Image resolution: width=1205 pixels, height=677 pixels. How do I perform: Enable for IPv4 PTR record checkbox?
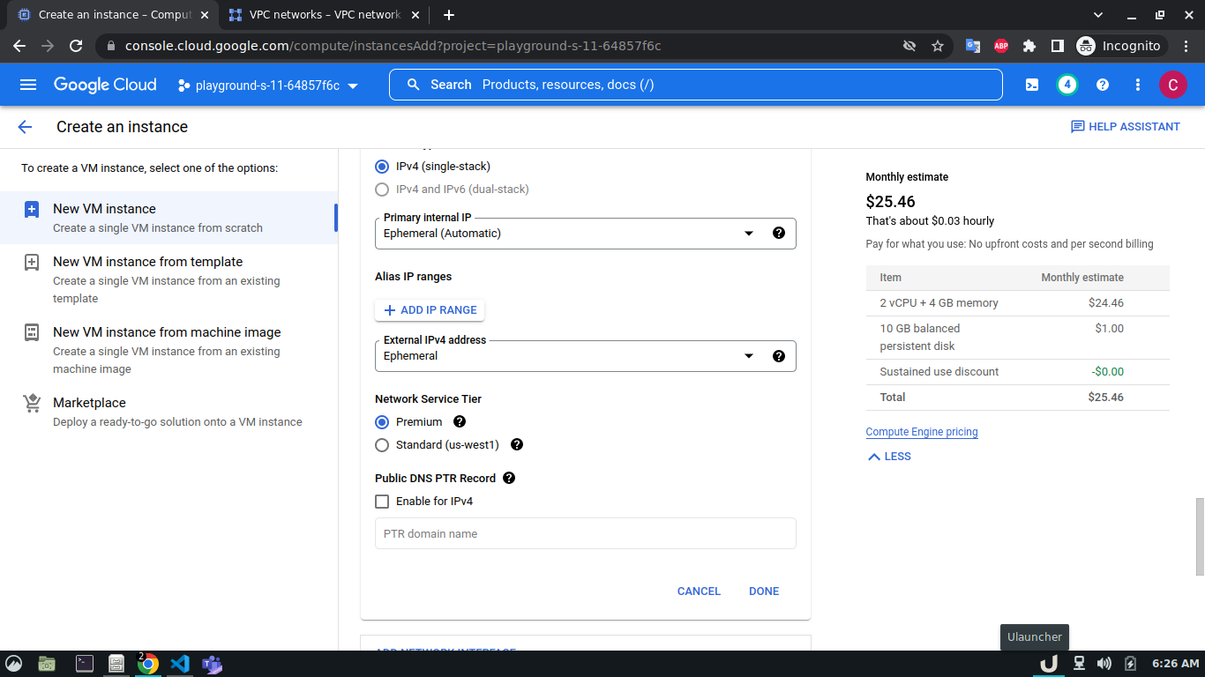tap(382, 502)
